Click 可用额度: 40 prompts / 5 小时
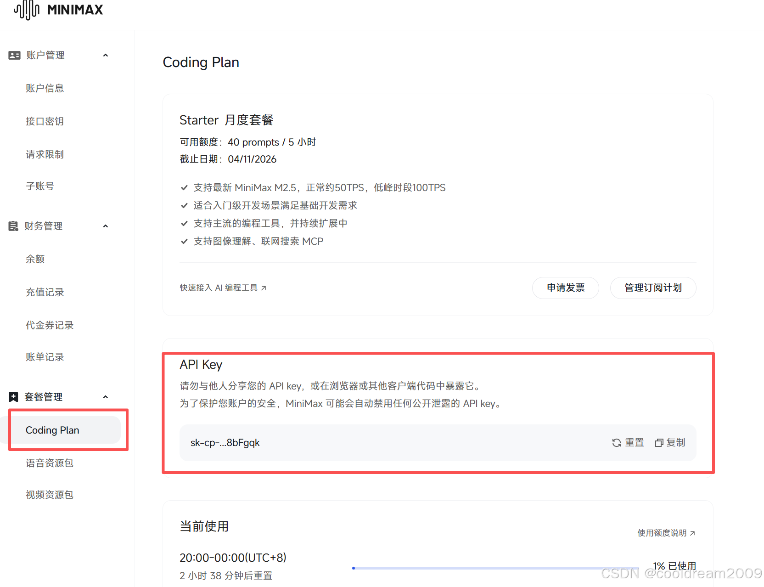This screenshot has height=587, width=764. pyautogui.click(x=248, y=142)
